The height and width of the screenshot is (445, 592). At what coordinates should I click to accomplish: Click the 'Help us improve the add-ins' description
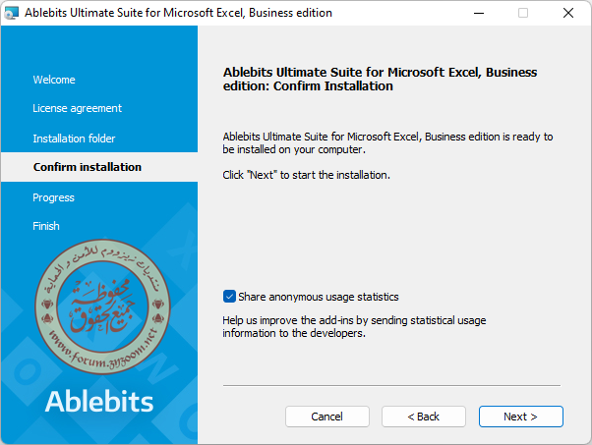click(x=354, y=326)
